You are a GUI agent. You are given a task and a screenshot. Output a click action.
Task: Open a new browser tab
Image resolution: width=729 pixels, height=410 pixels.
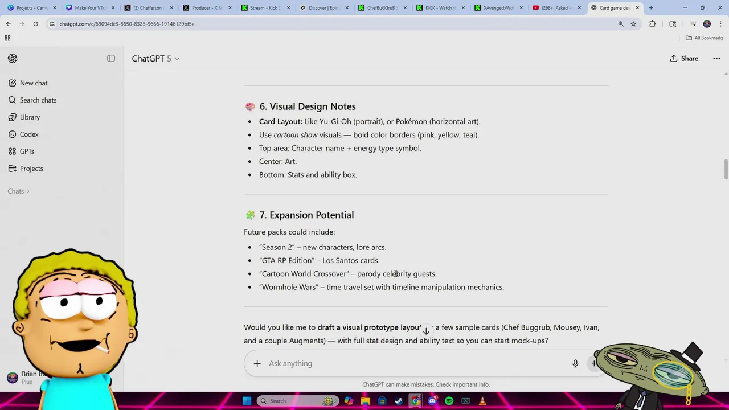coord(651,8)
